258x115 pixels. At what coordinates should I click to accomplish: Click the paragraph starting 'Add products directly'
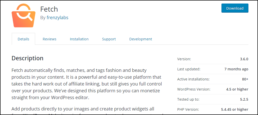(x=88, y=111)
